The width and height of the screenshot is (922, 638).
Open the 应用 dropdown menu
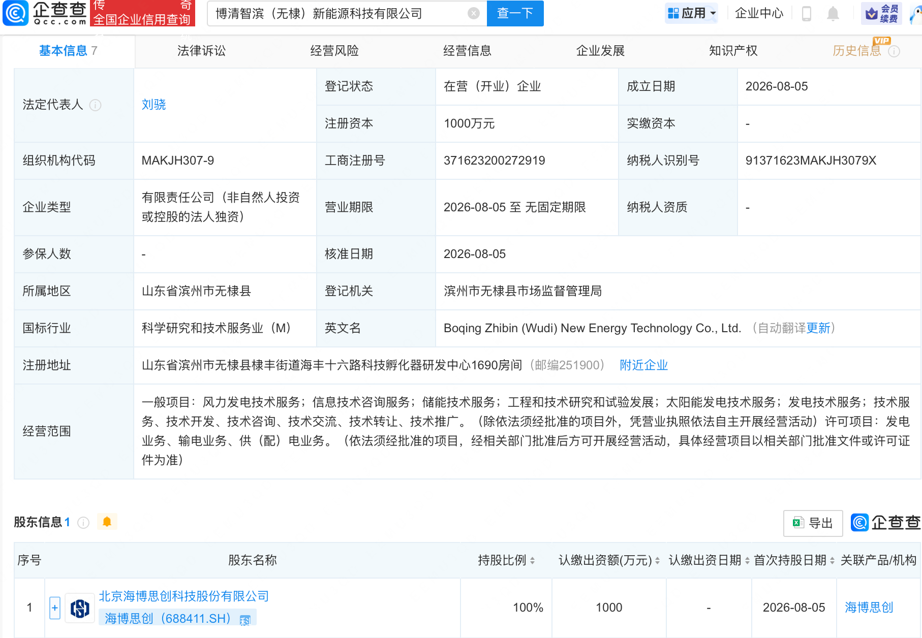[x=692, y=13]
